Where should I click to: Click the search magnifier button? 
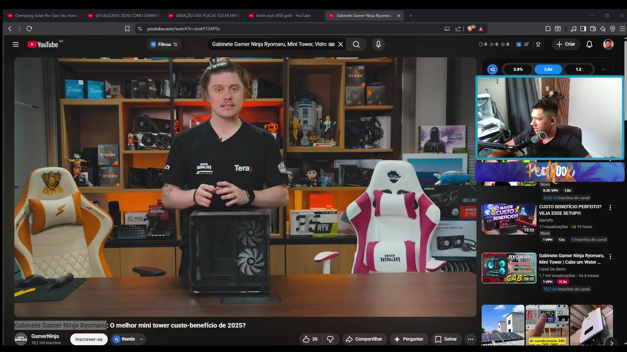click(x=356, y=44)
